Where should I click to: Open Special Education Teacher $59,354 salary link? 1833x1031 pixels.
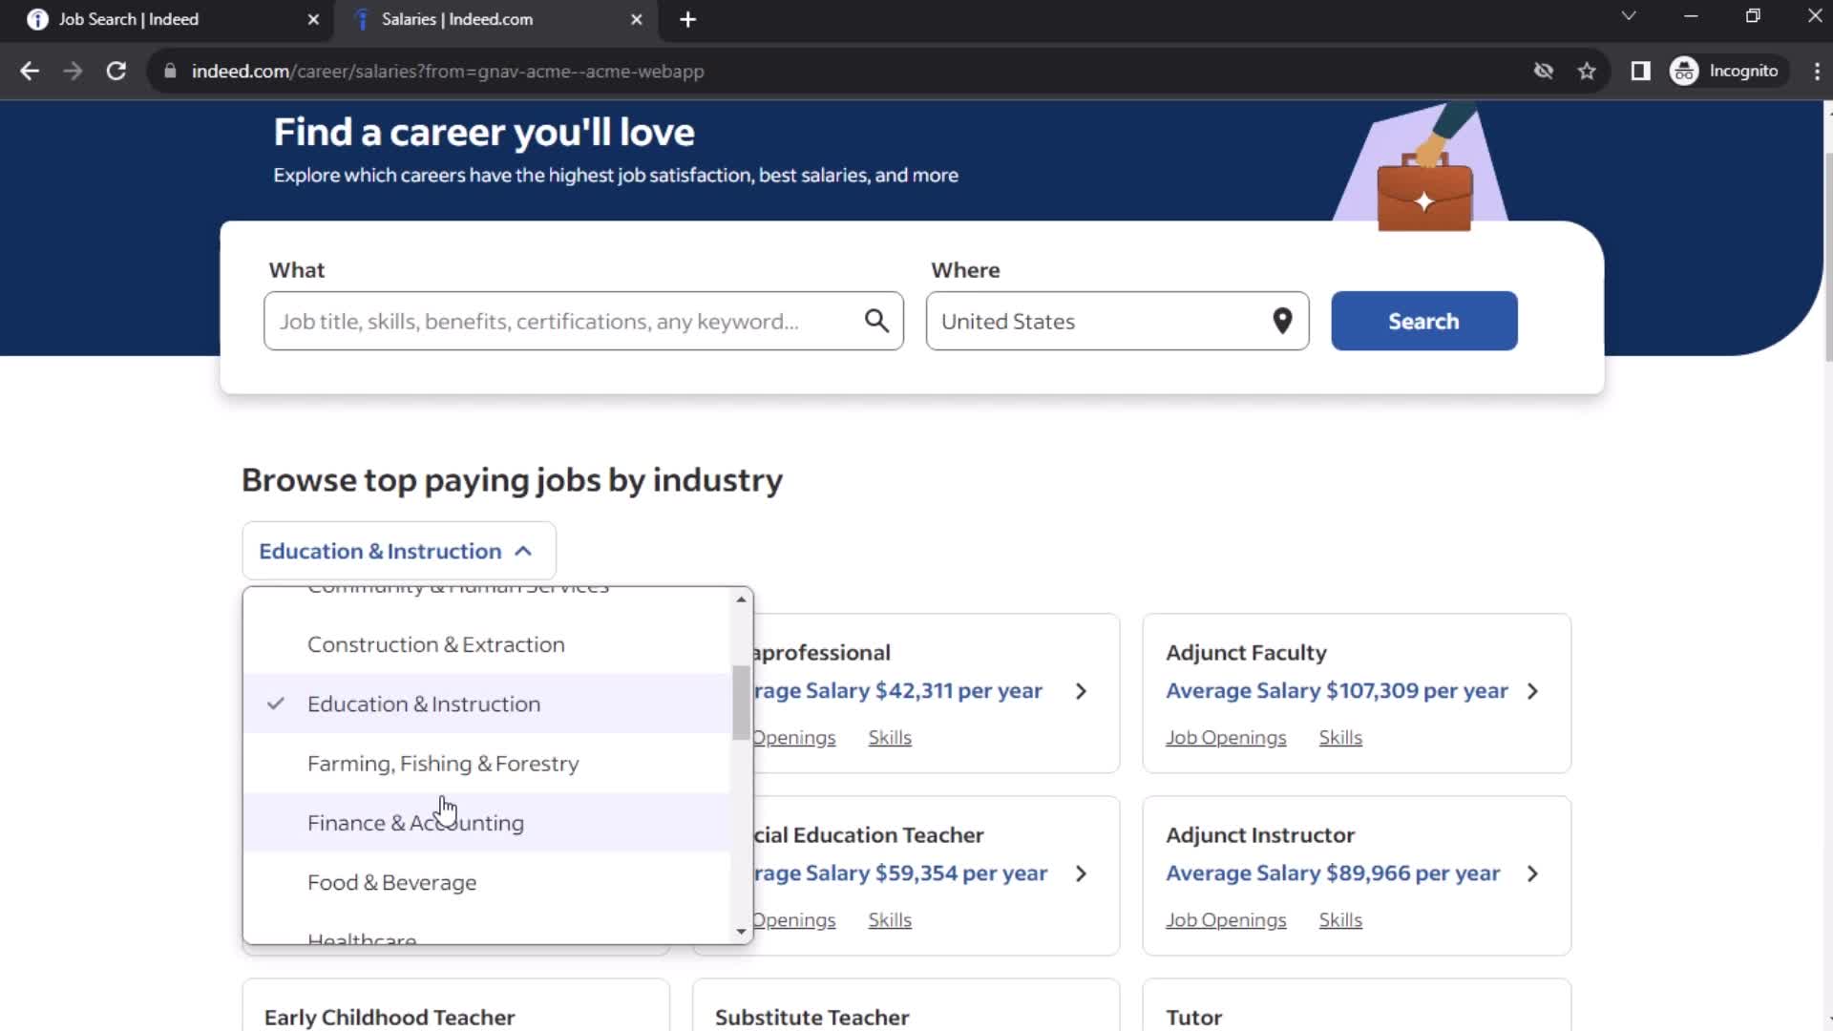coord(900,873)
